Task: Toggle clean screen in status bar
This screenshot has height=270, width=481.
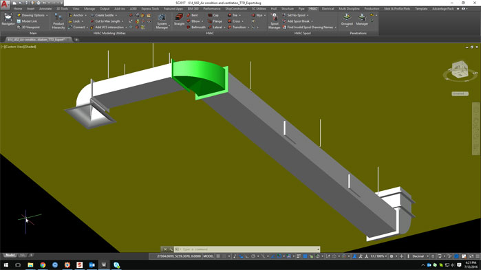Action: pyautogui.click(x=471, y=256)
